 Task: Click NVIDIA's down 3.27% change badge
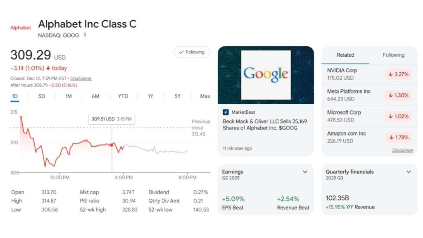coord(398,74)
